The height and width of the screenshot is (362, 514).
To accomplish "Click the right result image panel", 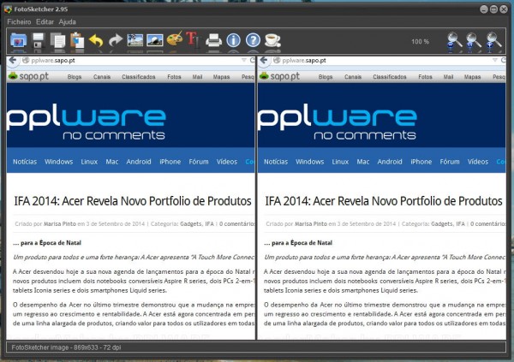I will [x=381, y=198].
